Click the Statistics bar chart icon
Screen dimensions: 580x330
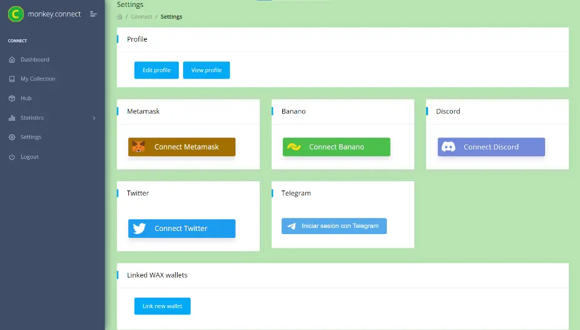[x=12, y=118]
